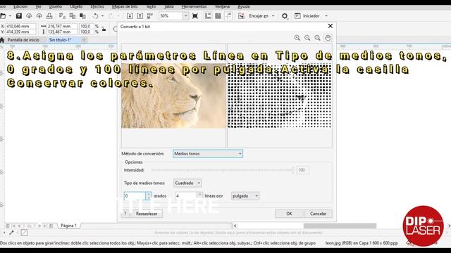Click the Redo arrow icon
451x253 pixels.
pyautogui.click(x=111, y=16)
